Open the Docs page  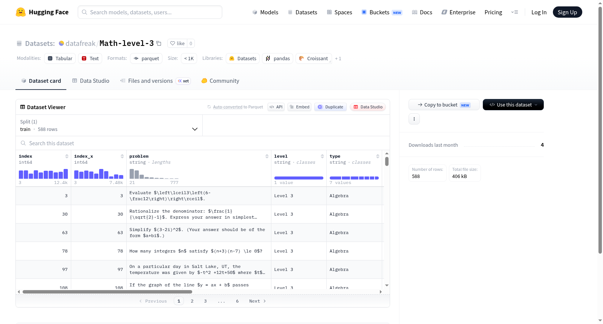(422, 12)
